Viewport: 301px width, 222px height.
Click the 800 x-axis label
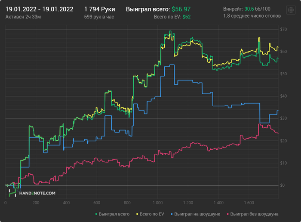click(x=127, y=203)
